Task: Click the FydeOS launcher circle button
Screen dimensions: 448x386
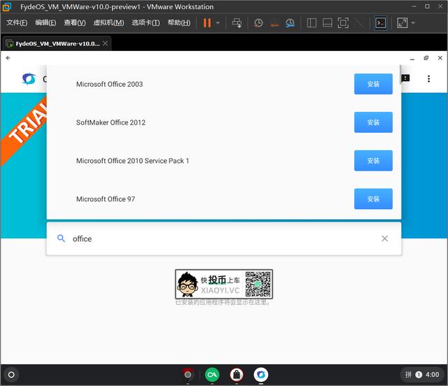Action: pyautogui.click(x=11, y=375)
